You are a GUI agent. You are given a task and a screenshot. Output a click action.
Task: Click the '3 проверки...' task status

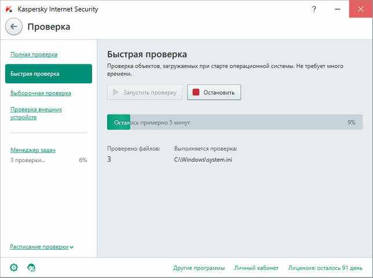point(28,160)
